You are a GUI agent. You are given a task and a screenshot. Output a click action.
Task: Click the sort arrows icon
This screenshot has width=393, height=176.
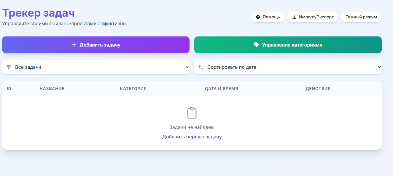click(x=201, y=67)
